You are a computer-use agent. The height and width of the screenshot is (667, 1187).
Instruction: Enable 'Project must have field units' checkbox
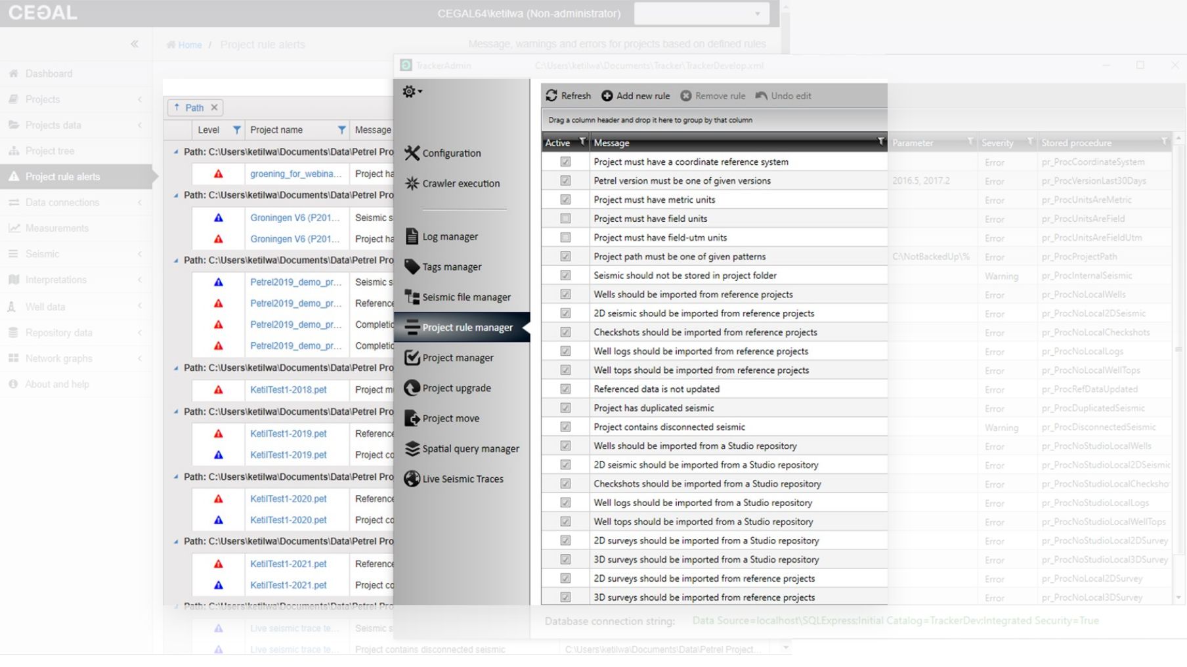[565, 219]
